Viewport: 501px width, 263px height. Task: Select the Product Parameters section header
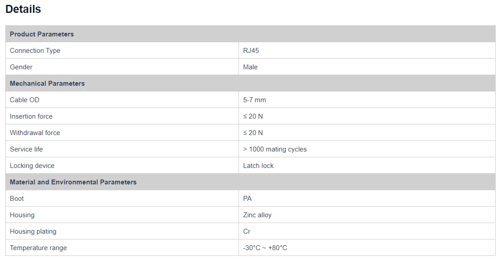42,34
